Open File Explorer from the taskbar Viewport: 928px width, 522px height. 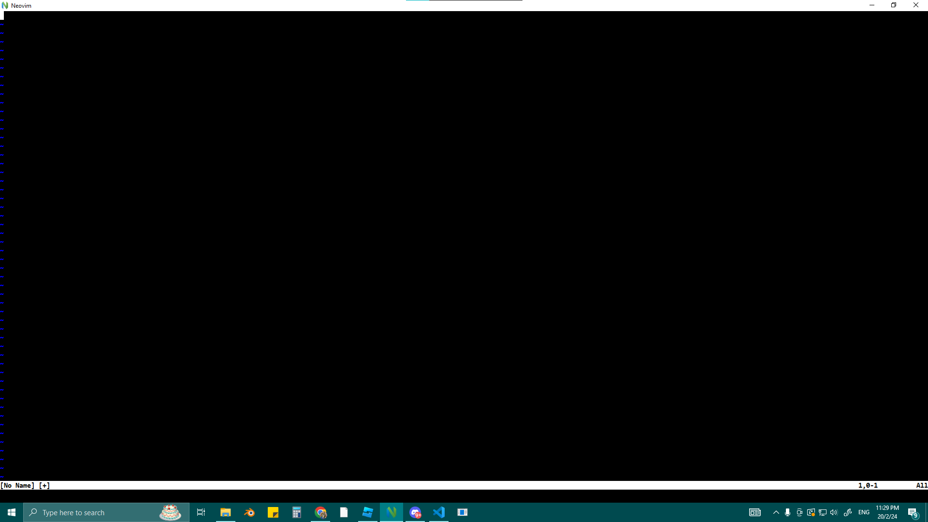click(226, 512)
